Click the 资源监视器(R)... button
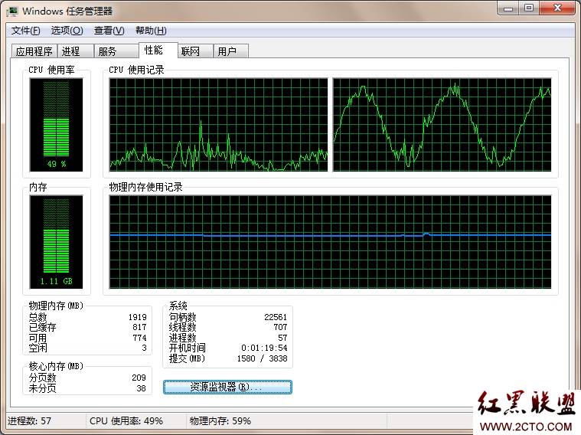The width and height of the screenshot is (581, 435). pyautogui.click(x=227, y=388)
